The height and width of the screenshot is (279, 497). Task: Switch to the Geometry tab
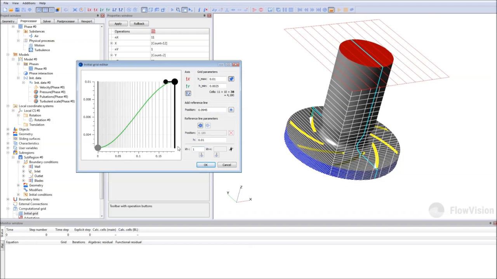pyautogui.click(x=8, y=21)
